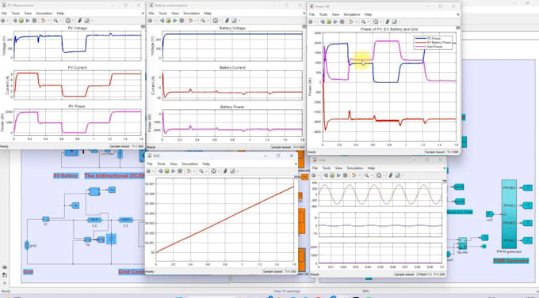The height and width of the screenshot is (298, 539).
Task: Step forward in the Power scope toolbar
Action: click(335, 22)
